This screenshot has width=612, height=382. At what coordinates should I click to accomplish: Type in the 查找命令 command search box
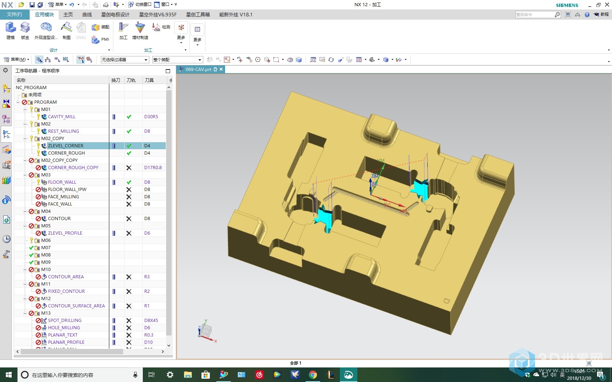click(x=534, y=15)
